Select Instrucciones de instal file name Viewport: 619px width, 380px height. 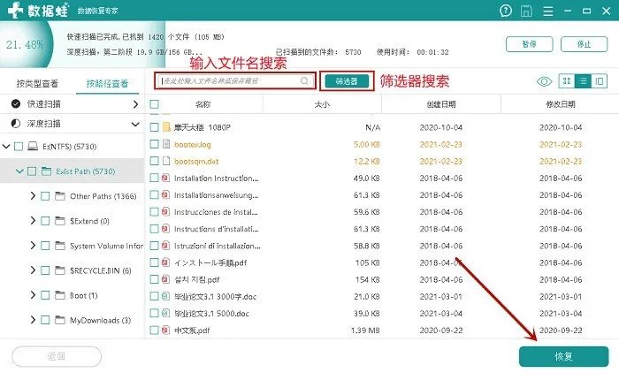click(x=216, y=212)
